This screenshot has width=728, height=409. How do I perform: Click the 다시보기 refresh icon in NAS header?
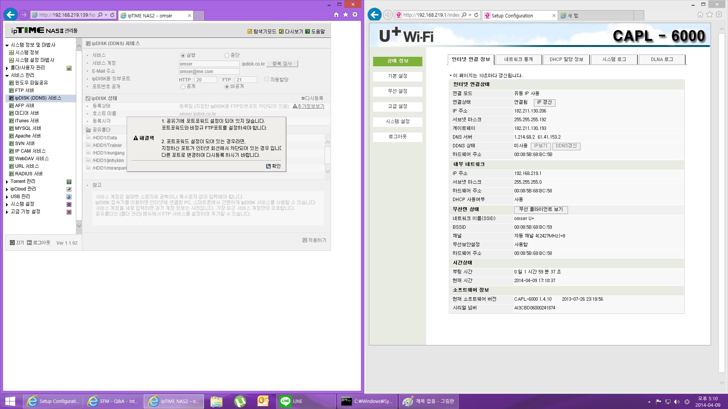tap(281, 31)
